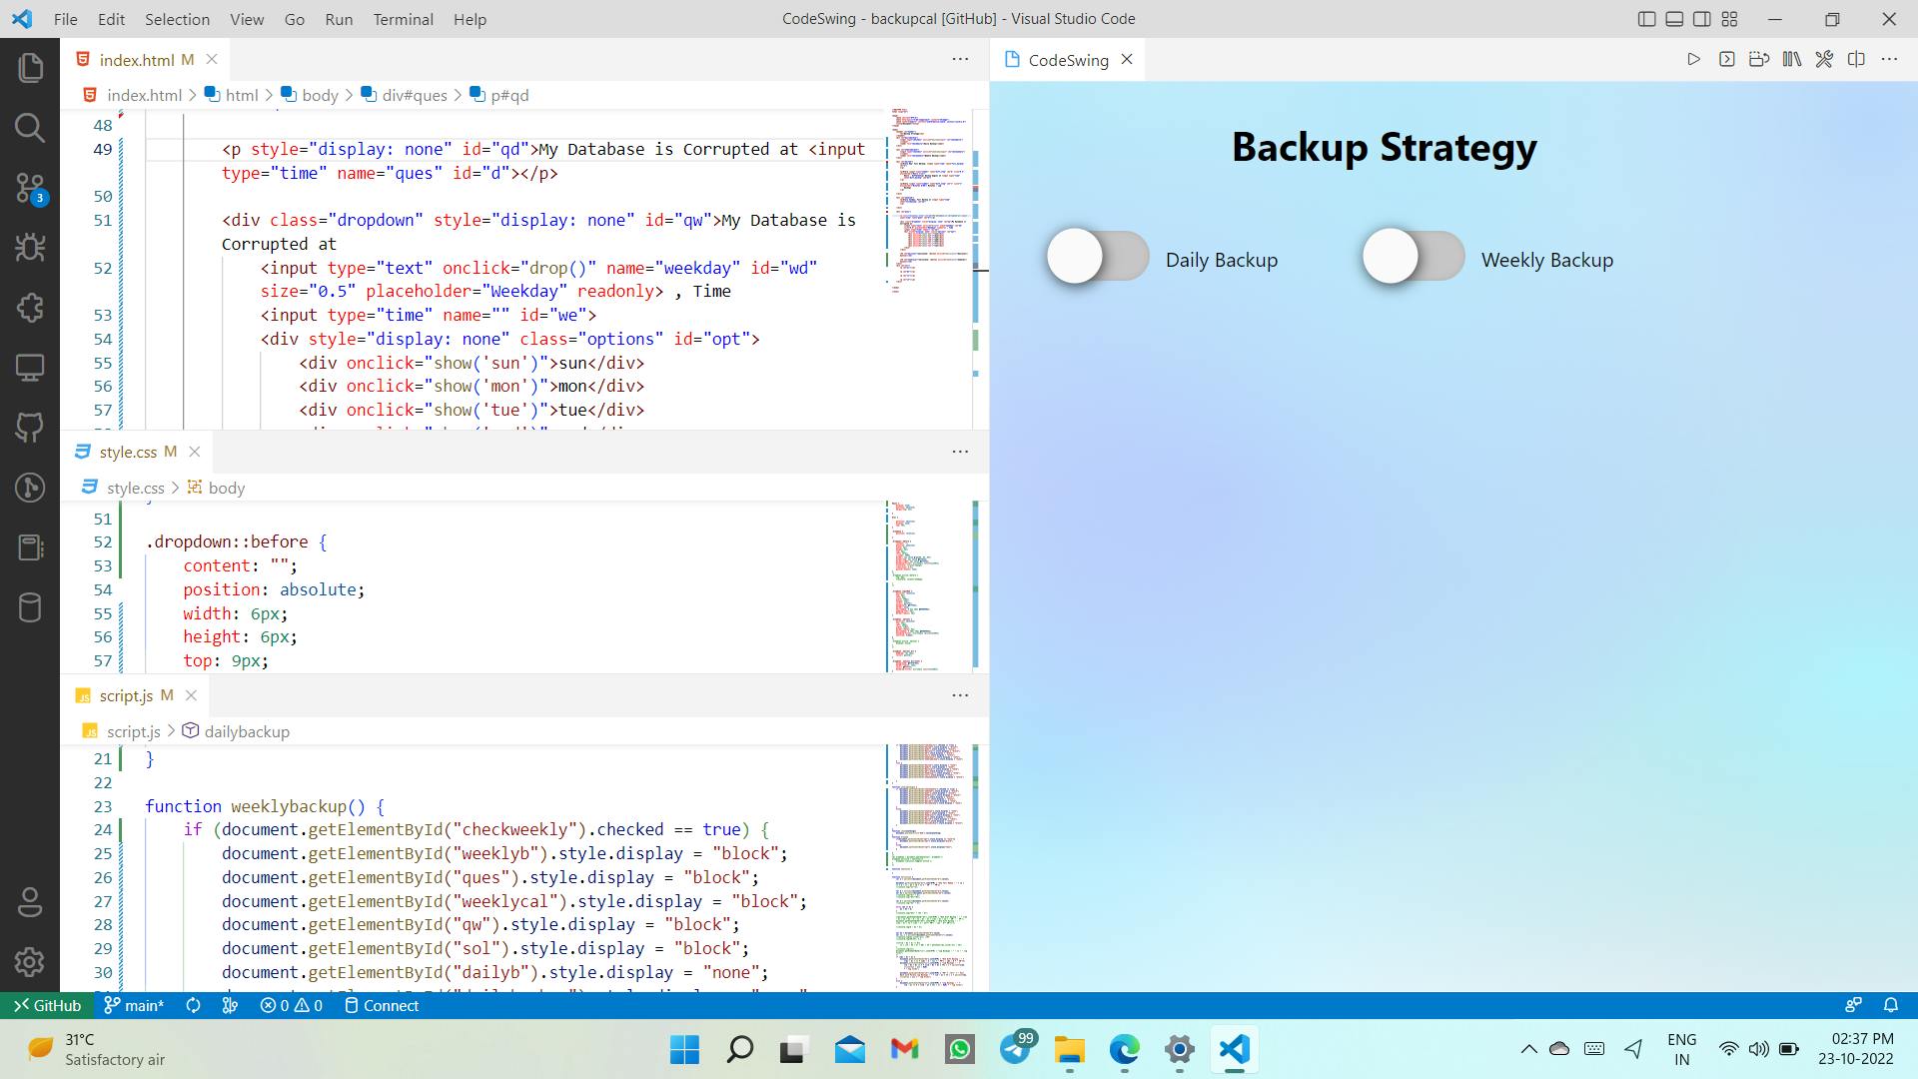Click Synchronize Changes icon in status bar

[x=194, y=1006]
